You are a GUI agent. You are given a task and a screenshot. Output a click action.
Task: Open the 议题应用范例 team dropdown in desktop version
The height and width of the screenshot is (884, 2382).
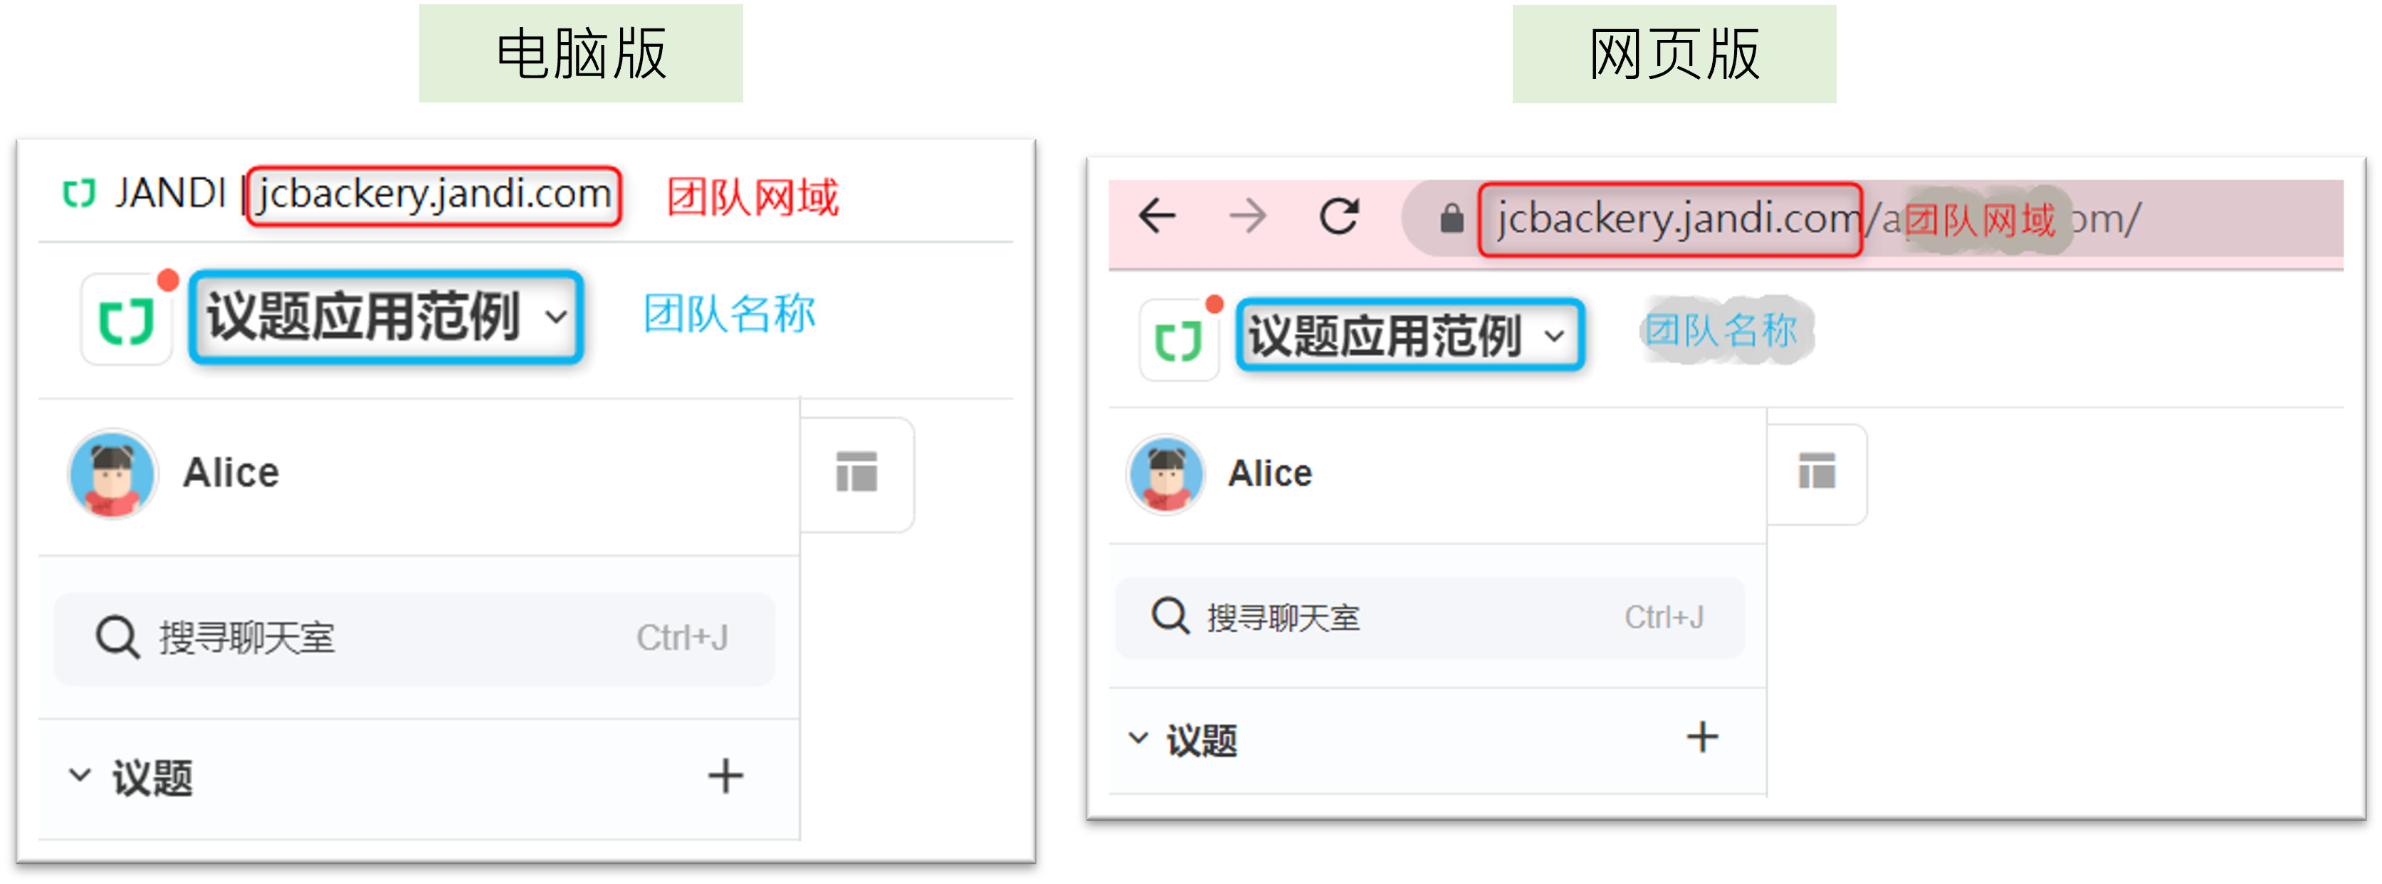(x=386, y=317)
